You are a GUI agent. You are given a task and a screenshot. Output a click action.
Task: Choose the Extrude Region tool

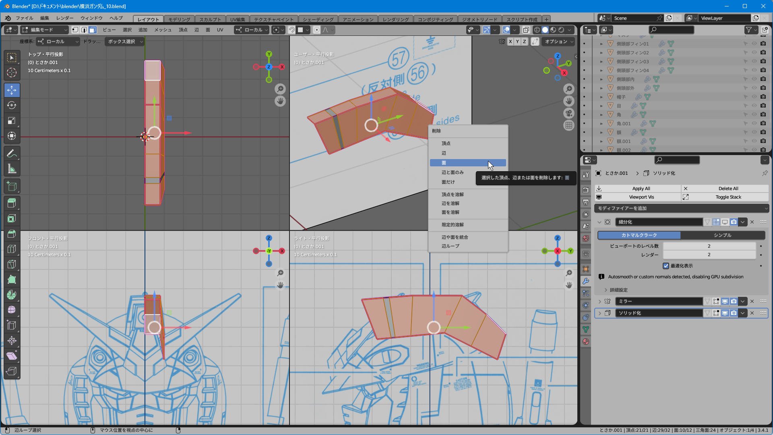click(12, 203)
